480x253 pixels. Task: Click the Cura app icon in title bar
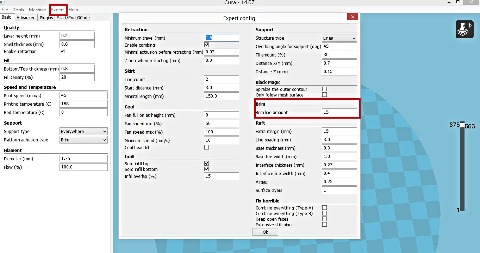point(3,2)
